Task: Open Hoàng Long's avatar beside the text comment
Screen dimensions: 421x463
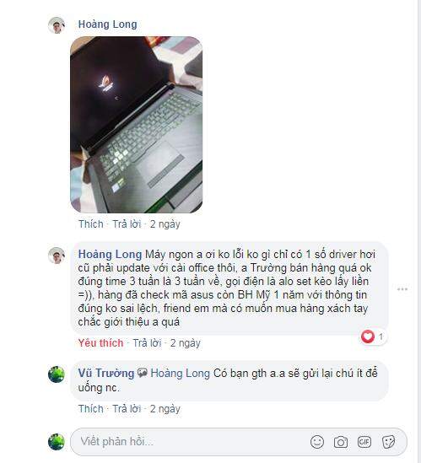Action: pyautogui.click(x=57, y=256)
